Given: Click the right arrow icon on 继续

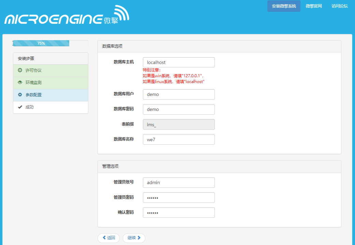Looking at the screenshot, I should (x=139, y=238).
